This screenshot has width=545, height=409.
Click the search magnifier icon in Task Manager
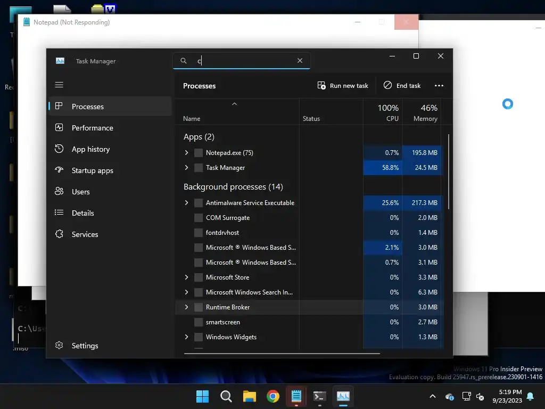click(x=184, y=61)
